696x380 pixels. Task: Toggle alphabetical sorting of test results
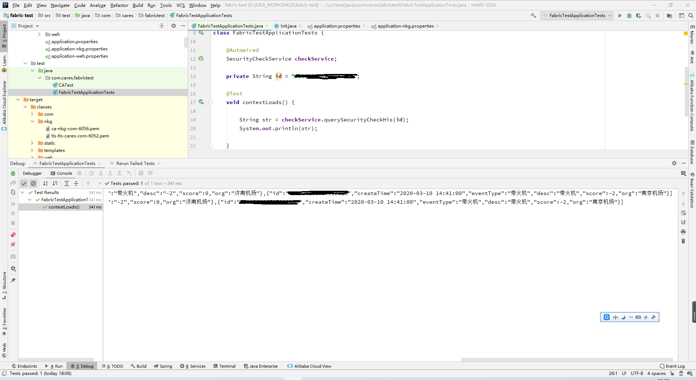click(x=45, y=183)
